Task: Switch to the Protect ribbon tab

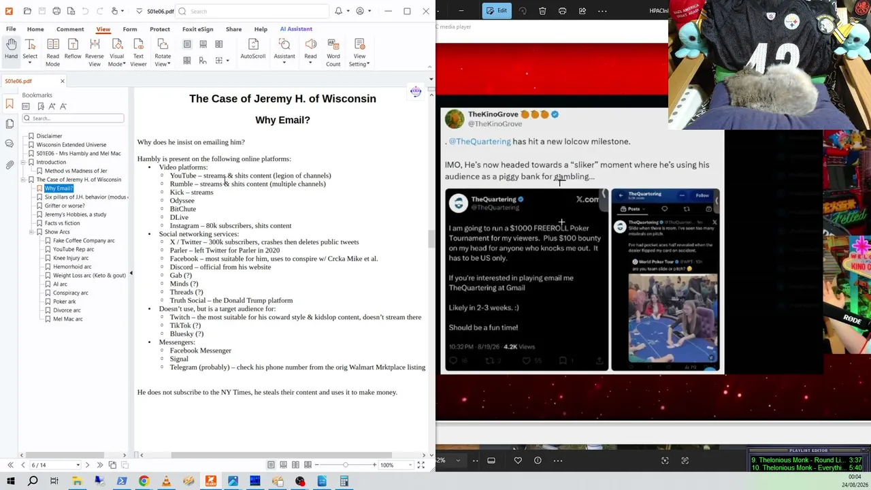Action: 160,29
